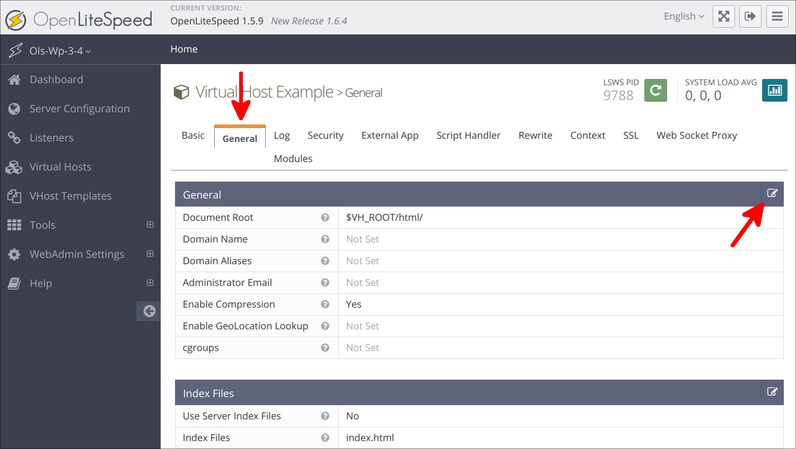The height and width of the screenshot is (449, 796).
Task: Click the OpenLiteSpeed 1.5.9 version text
Action: click(x=217, y=21)
